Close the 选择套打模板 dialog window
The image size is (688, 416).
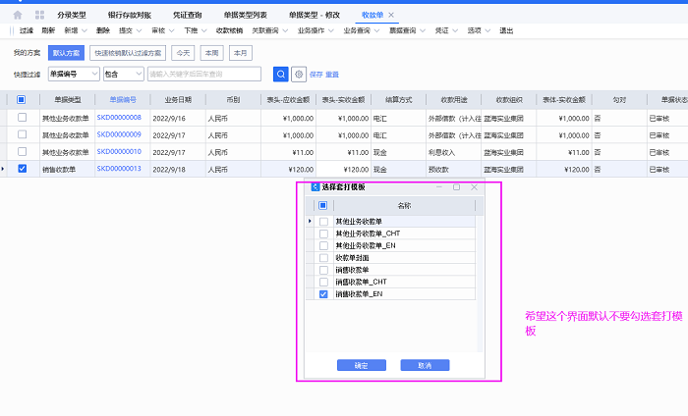pos(474,186)
